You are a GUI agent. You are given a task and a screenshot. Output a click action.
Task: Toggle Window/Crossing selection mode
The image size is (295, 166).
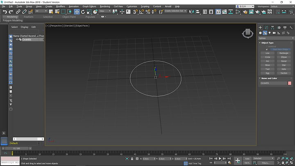(69, 11)
